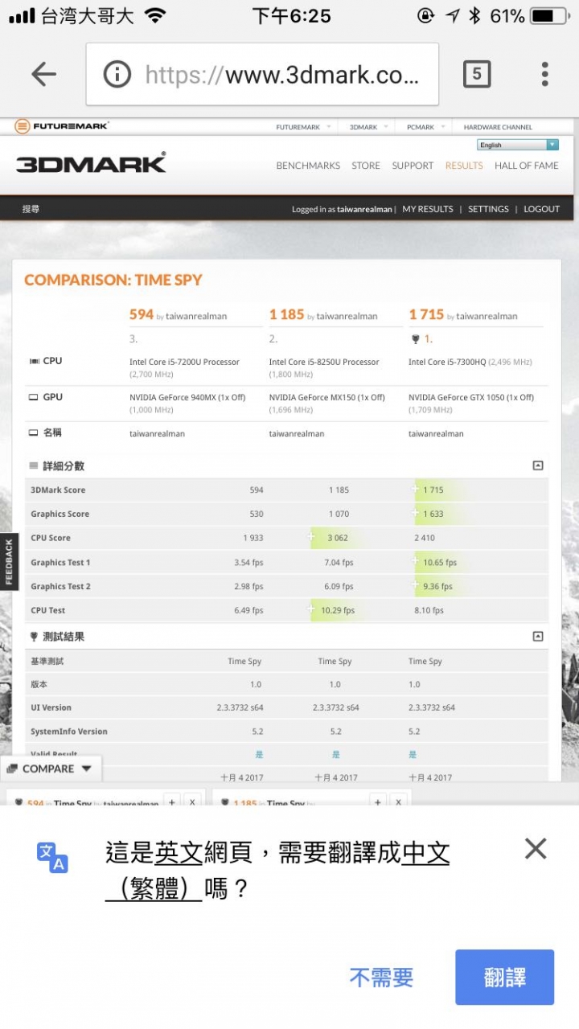
Task: Open the Chrome three-dot menu
Action: point(544,74)
